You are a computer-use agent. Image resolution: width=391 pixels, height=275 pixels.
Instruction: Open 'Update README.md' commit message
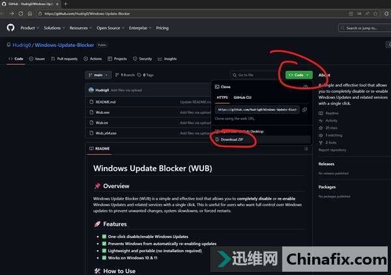coord(195,102)
